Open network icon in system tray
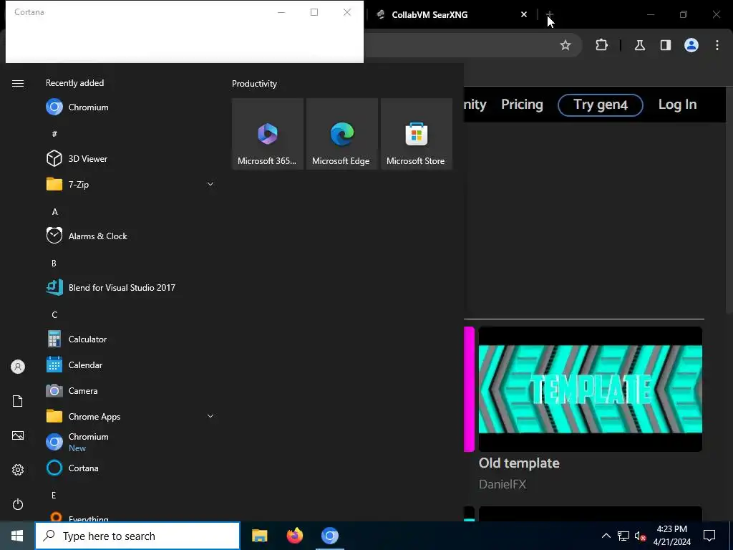 [x=623, y=536]
